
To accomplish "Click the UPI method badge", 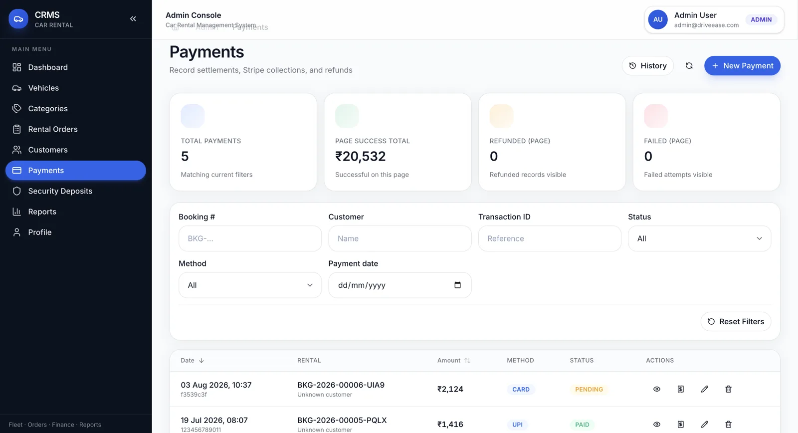I will tap(517, 425).
